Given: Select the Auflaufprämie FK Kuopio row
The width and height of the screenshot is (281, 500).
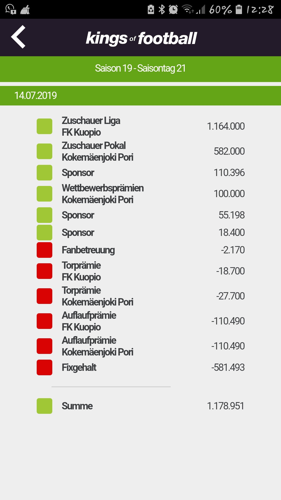Looking at the screenshot, I should [140, 321].
